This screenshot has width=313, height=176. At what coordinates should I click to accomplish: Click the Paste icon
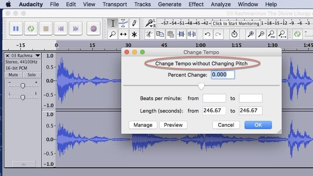click(171, 34)
